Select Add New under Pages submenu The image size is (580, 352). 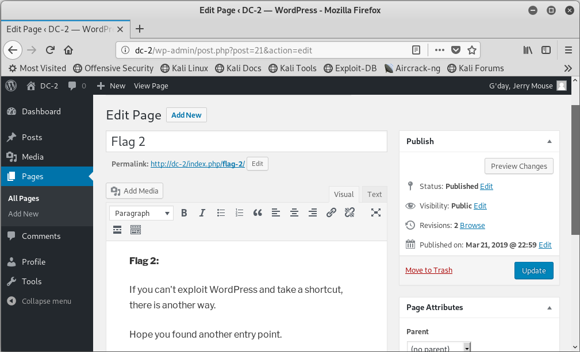point(24,214)
